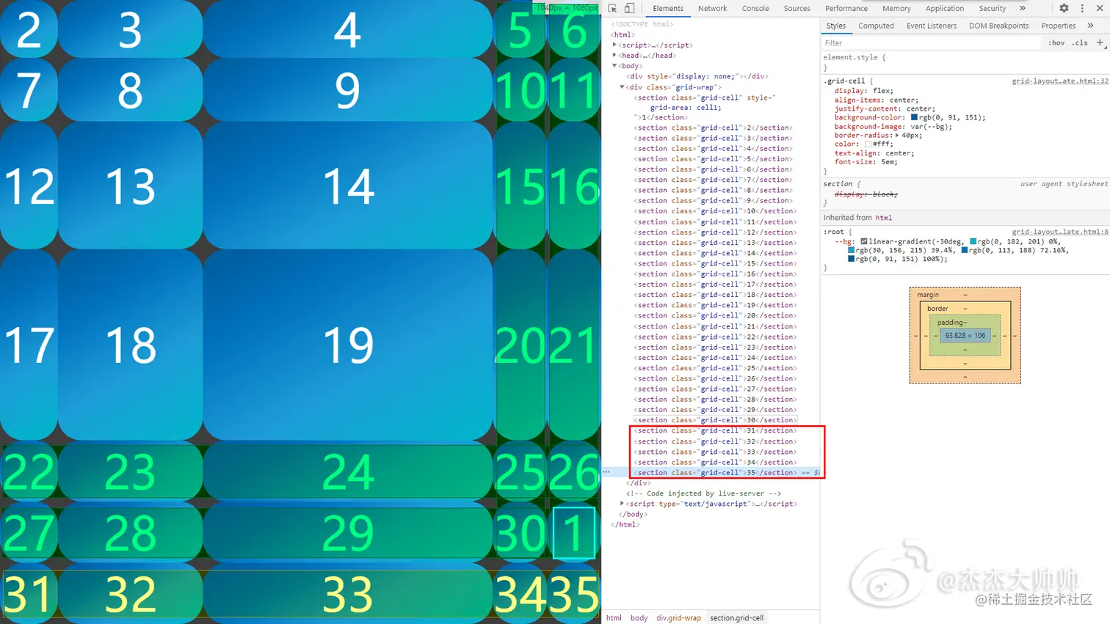Click highlighted grid cell 1 on page

coord(573,533)
